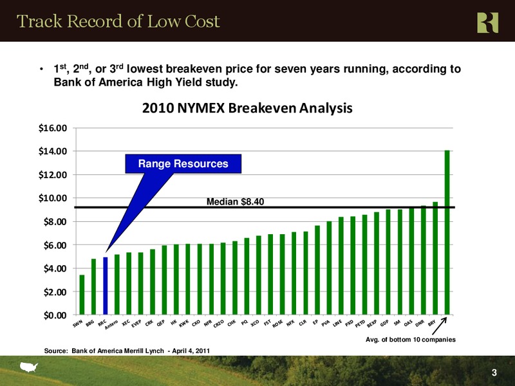Click the 'Antero' axis label
The height and width of the screenshot is (386, 515).
pos(111,325)
